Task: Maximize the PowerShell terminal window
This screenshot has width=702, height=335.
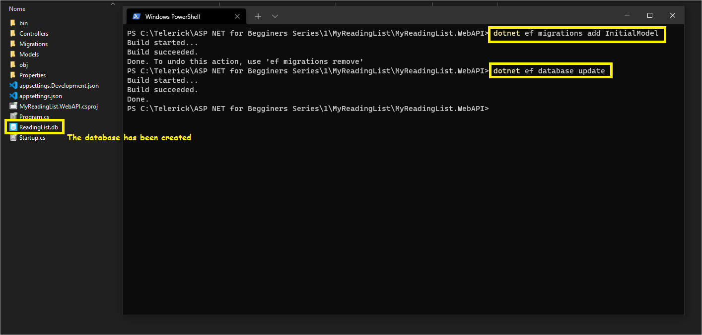Action: tap(650, 15)
